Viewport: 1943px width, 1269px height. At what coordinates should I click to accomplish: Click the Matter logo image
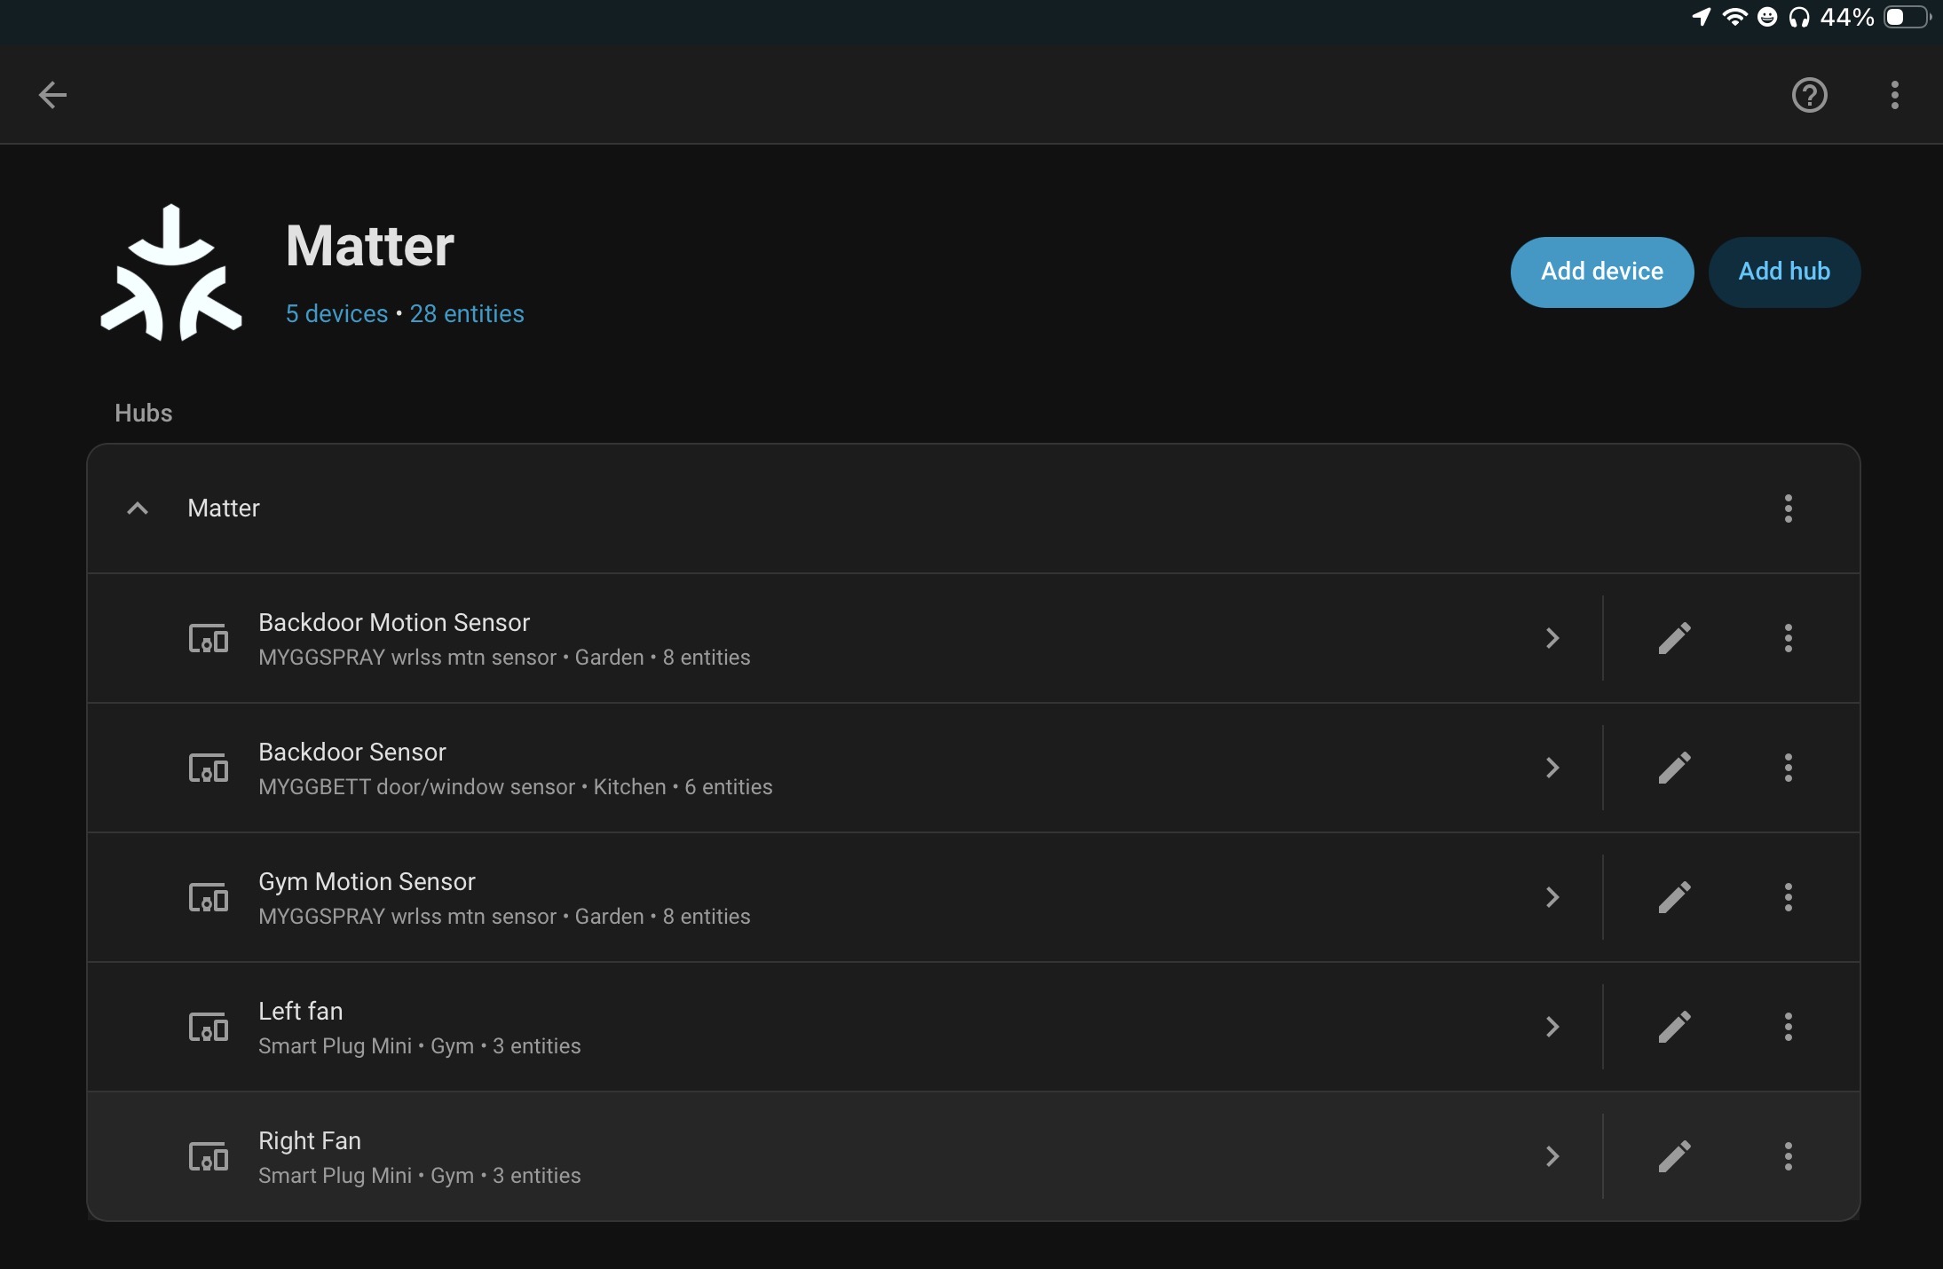click(x=171, y=272)
